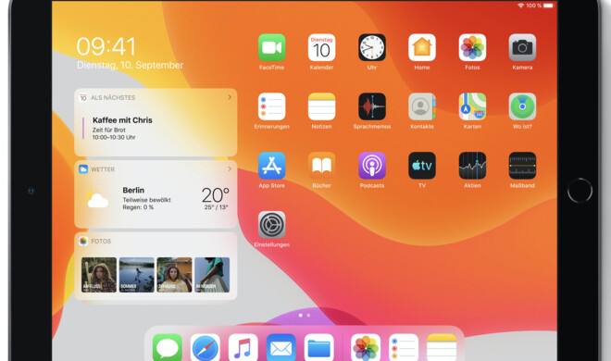
Task: Launch the Kamera app
Action: [522, 47]
